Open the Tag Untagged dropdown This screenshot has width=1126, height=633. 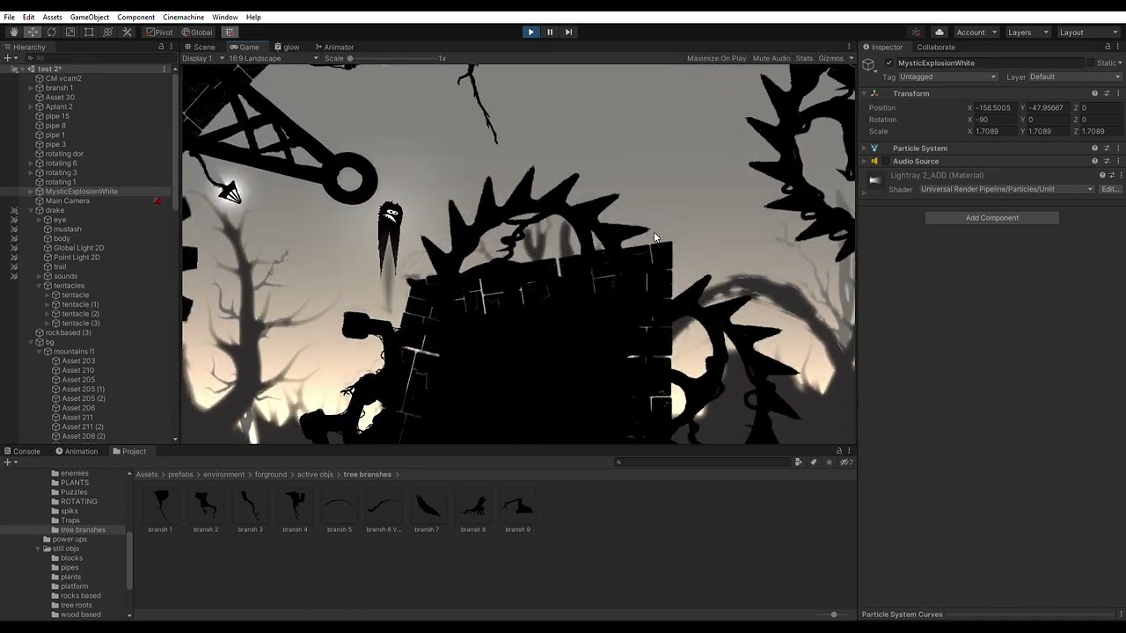(x=948, y=76)
